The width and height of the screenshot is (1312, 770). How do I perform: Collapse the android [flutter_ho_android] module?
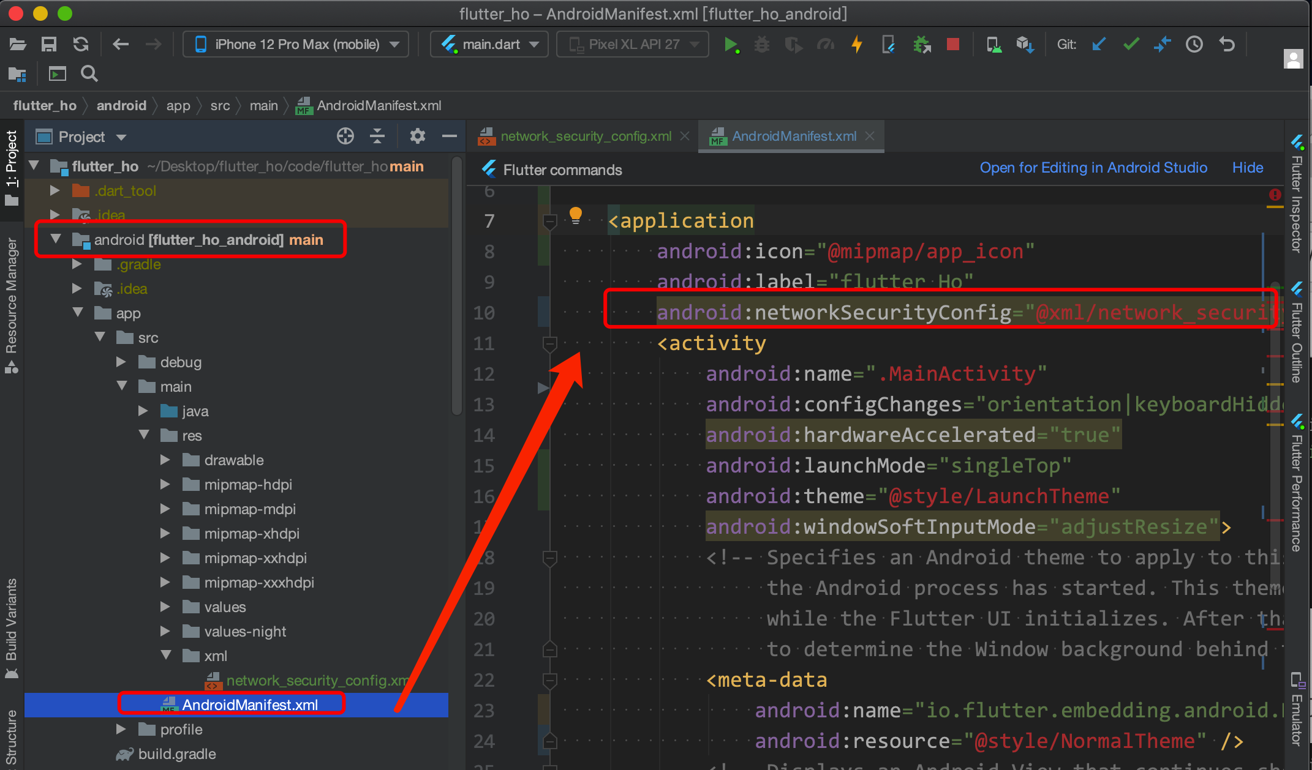click(56, 239)
